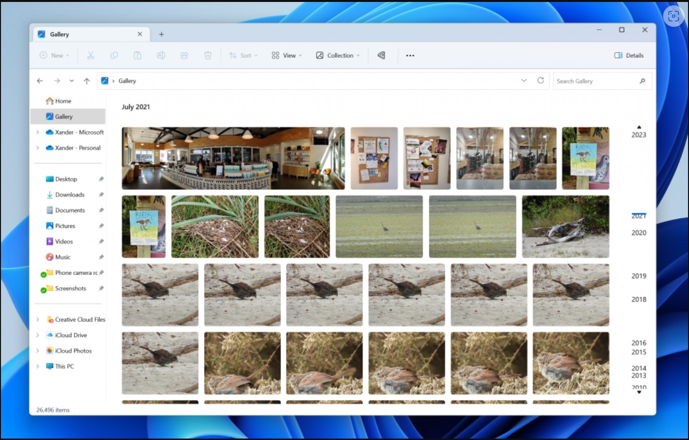
Task: Expand address bar history dropdown
Action: point(524,80)
